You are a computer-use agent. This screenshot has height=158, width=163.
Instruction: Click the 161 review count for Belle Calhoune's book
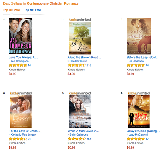(x=89, y=139)
